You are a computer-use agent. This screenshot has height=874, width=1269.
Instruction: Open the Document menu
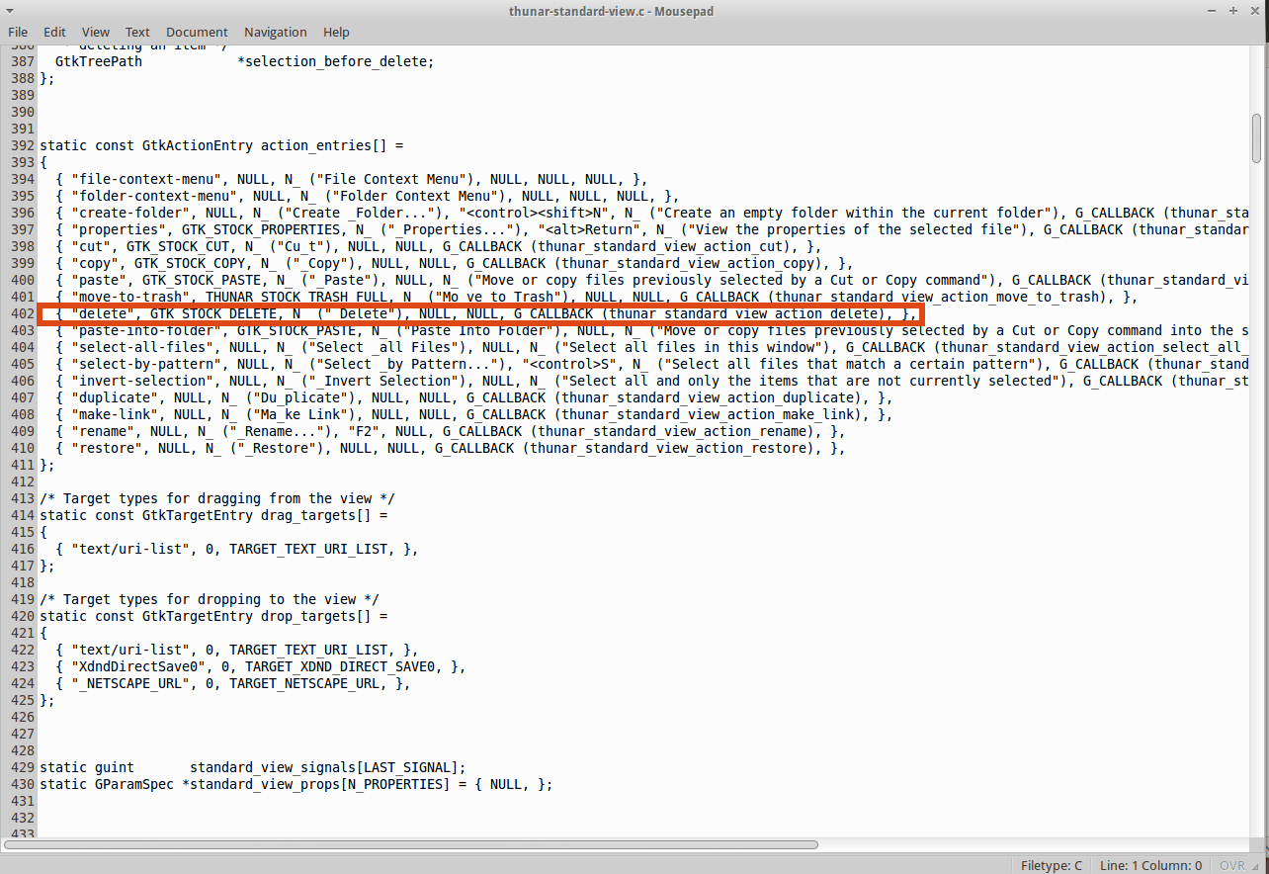pyautogui.click(x=197, y=32)
